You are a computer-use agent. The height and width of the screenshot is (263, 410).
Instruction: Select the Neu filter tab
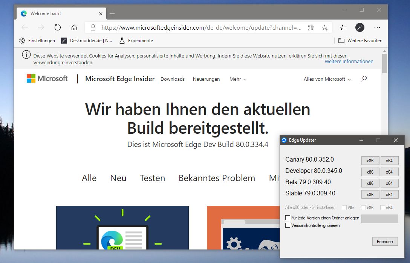click(118, 178)
